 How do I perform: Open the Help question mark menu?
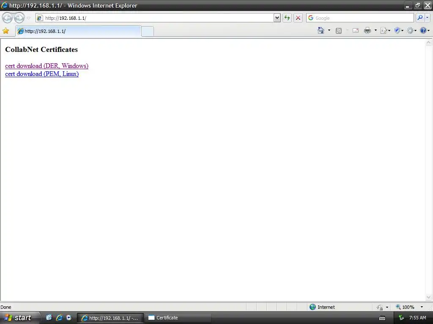[425, 30]
